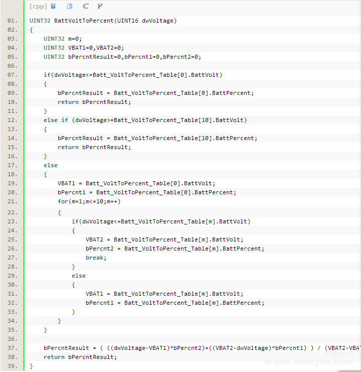Screen dimensions: 361x372
Task: Click the fork snippet icon
Action: tap(100, 7)
